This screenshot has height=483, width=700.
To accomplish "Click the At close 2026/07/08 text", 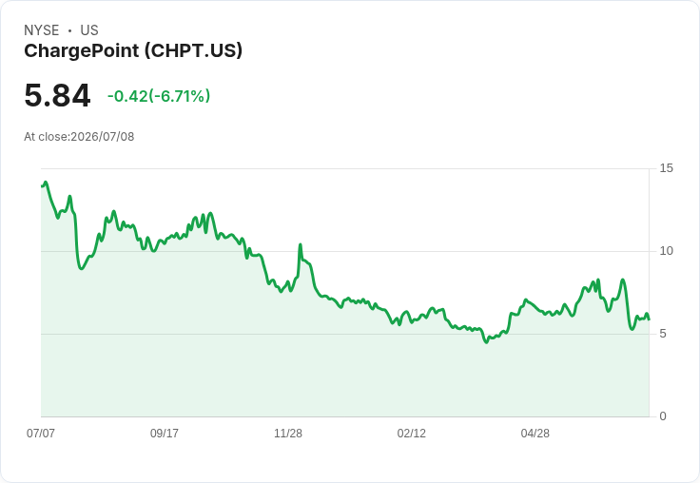I will tap(79, 137).
